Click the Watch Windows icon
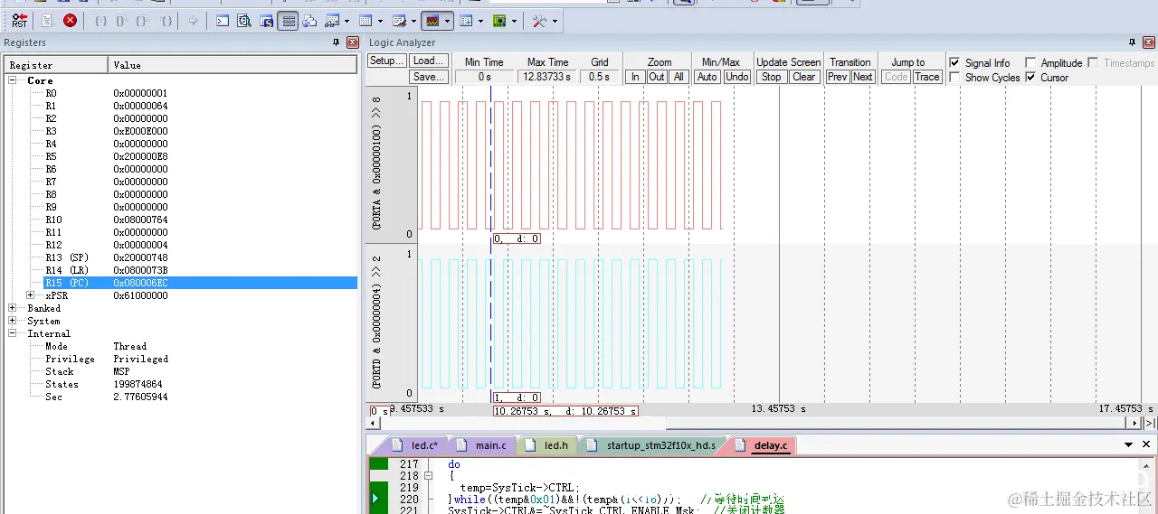 click(x=332, y=21)
